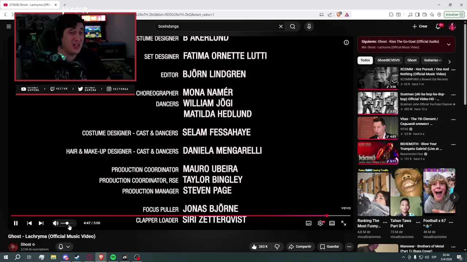
Task: Click the Guardar save button
Action: point(329,247)
